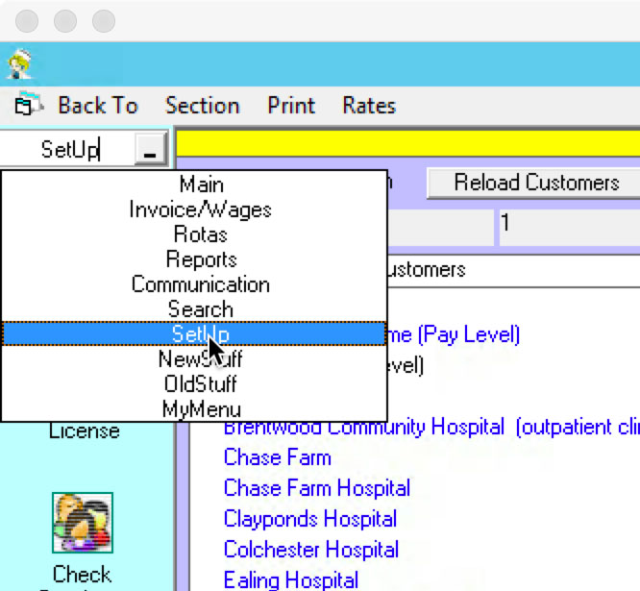This screenshot has width=640, height=591.
Task: Choose MyMenu from the dropdown list
Action: (201, 409)
